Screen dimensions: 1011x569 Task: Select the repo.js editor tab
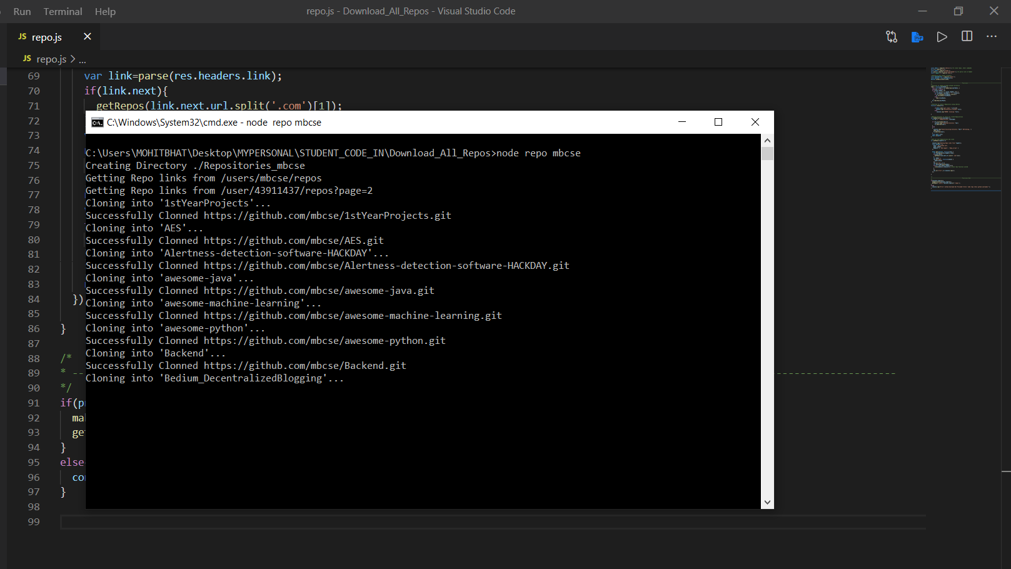tap(47, 37)
